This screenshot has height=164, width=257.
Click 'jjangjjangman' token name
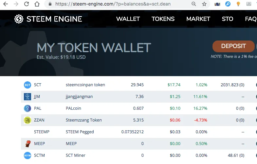pos(79,97)
